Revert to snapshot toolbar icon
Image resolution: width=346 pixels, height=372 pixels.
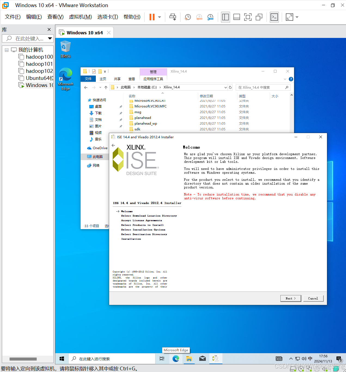tap(199, 17)
